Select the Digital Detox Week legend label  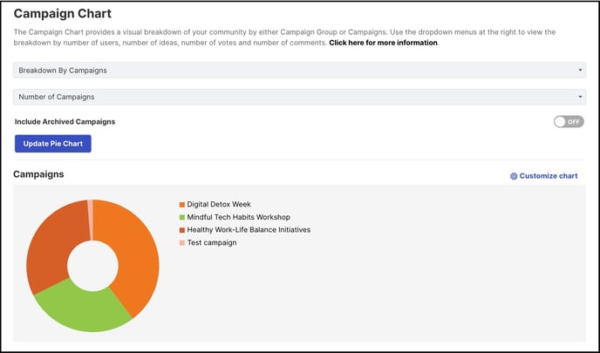(219, 204)
